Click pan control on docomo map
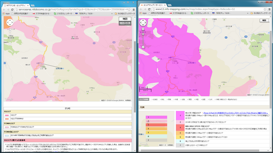This screenshot has height=153, width=273. [10, 22]
